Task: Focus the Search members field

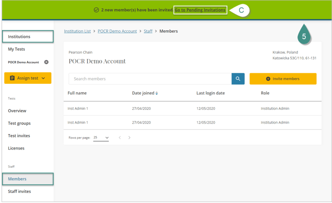Action: 150,79
